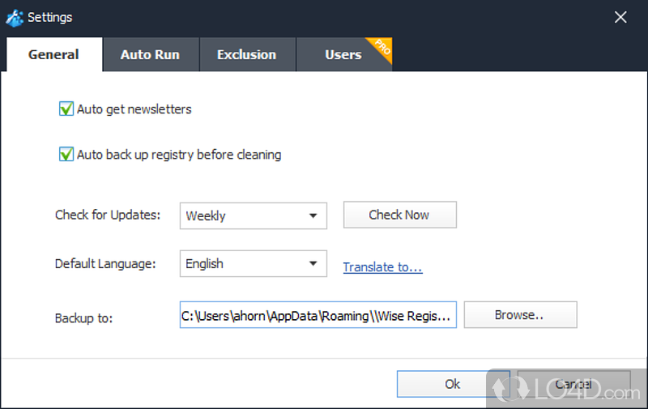This screenshot has height=409, width=648.
Task: Uncheck Auto get newsletters checkbox
Action: pos(66,109)
